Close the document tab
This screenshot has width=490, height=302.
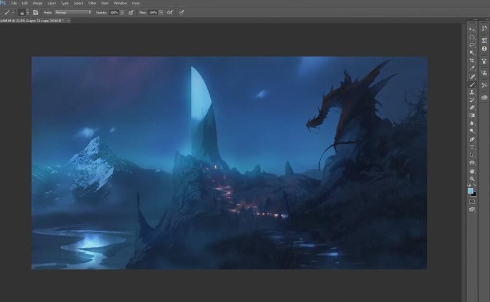[x=68, y=20]
